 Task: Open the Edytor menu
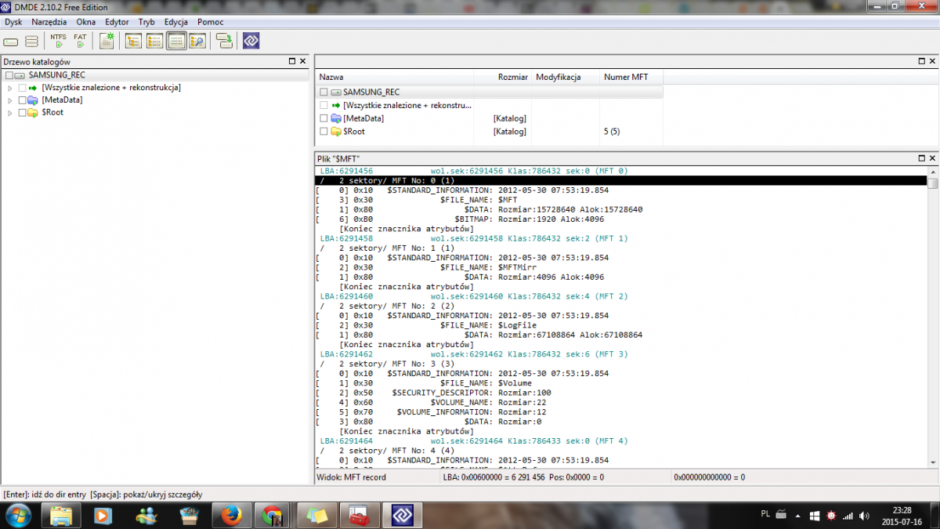(117, 22)
